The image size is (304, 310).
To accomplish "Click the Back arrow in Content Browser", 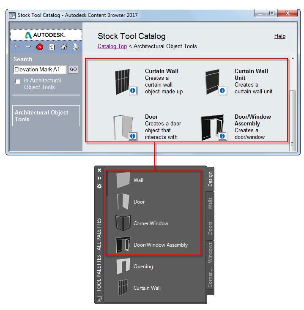I will point(16,47).
